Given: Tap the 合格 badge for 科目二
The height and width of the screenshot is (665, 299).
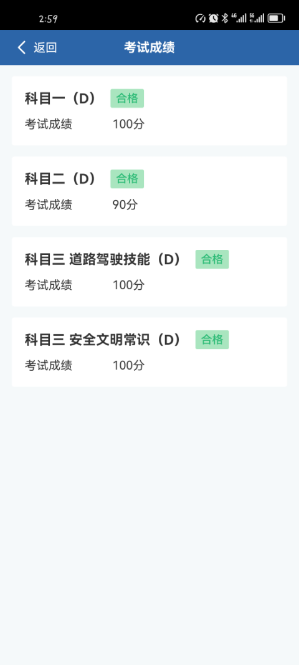Looking at the screenshot, I should coord(127,179).
